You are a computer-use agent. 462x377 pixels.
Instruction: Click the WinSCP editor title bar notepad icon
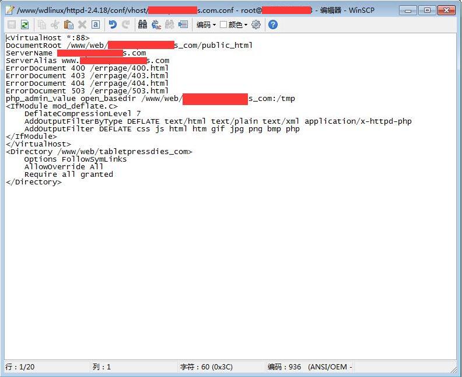(x=10, y=10)
